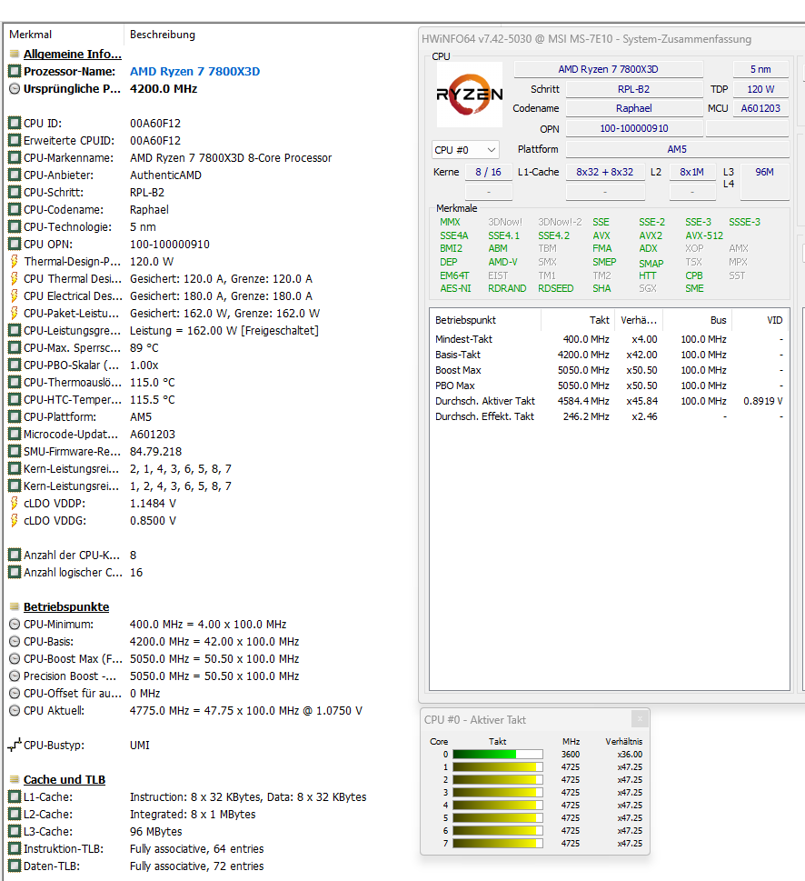Click the lightning icon beside CPU-Paket-Leistu...

point(15,314)
